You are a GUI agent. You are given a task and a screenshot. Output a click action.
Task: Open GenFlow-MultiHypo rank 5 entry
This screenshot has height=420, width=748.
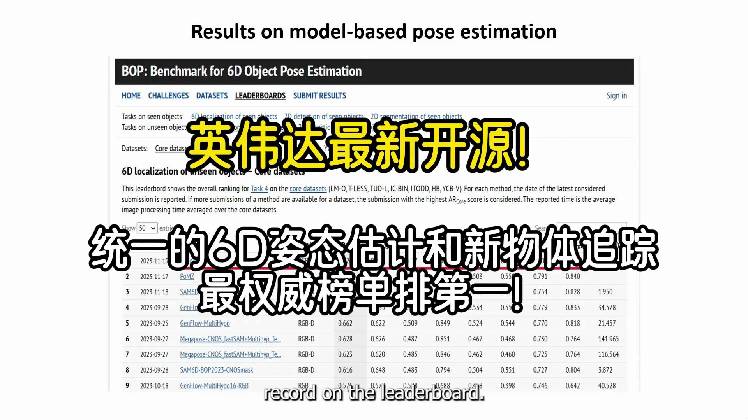click(205, 322)
